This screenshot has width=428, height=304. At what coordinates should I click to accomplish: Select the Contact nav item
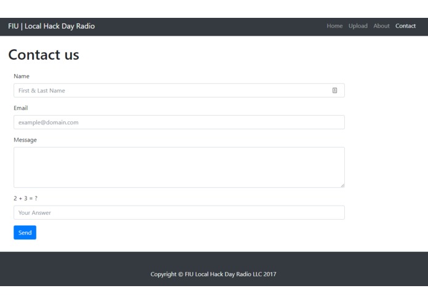(x=405, y=26)
